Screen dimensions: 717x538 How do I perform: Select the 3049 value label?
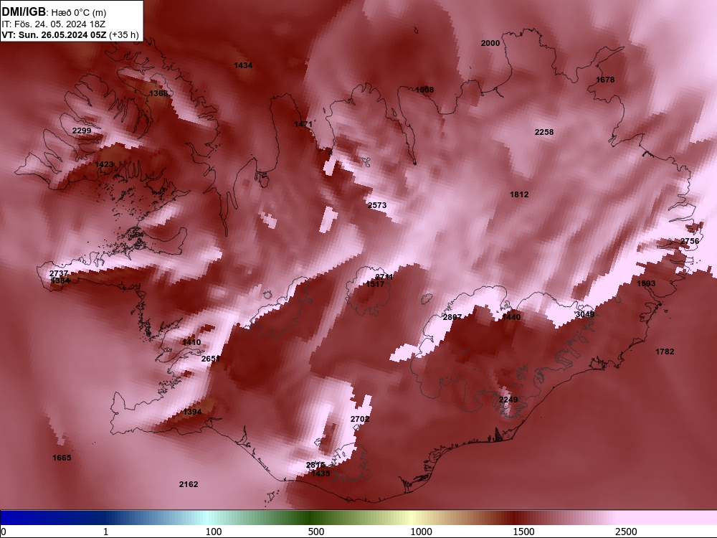coord(585,314)
